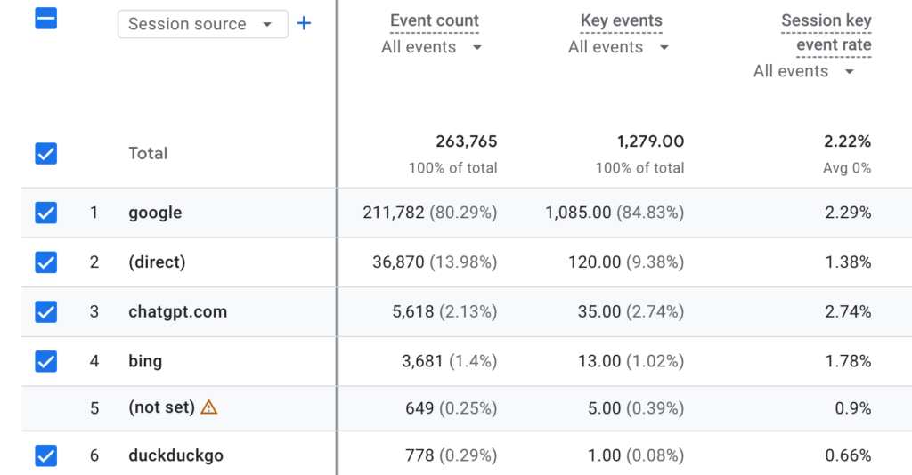Screen dimensions: 912x475
Task: Sort by Event count column header
Action: click(434, 20)
